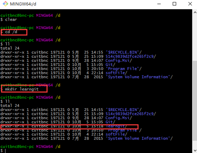Viewport: 197px width, 153px height.
Task: Click the '$ clear' command line
Action: 9,20
